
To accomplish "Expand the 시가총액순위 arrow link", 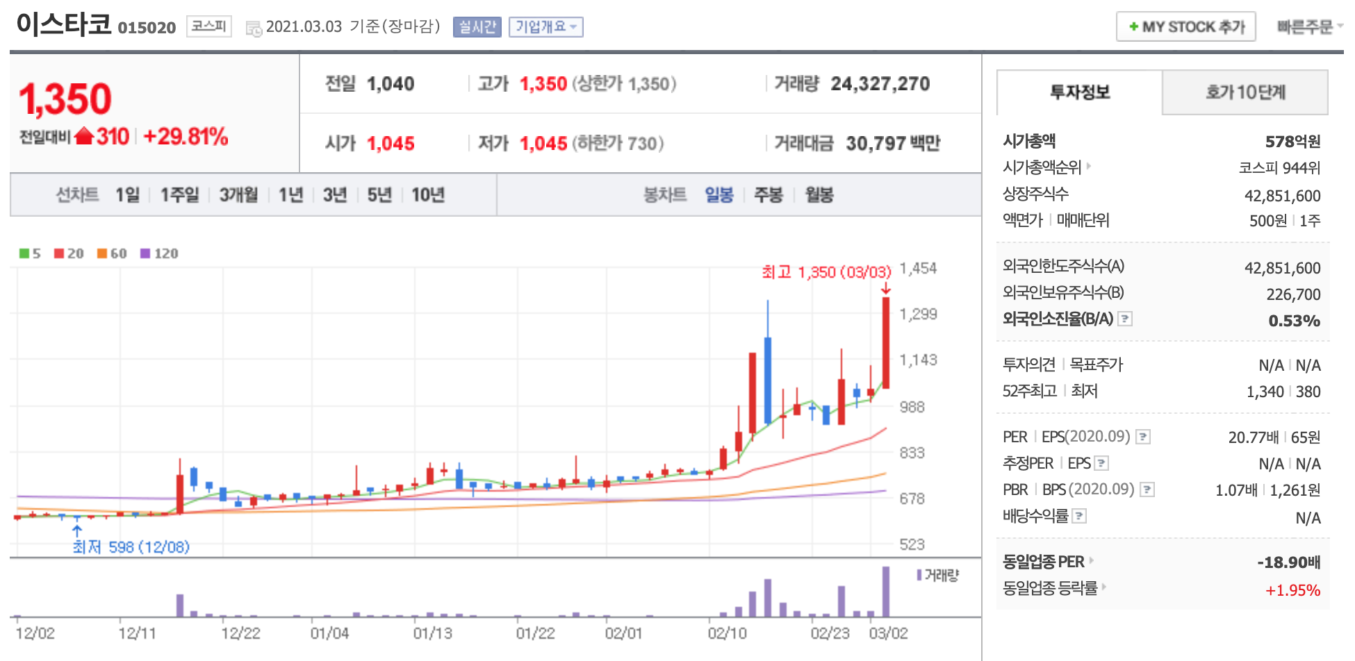I will point(1088,167).
